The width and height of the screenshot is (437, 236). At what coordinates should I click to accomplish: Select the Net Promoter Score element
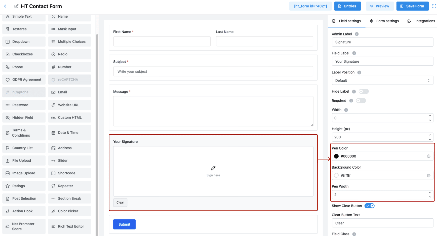(24, 226)
